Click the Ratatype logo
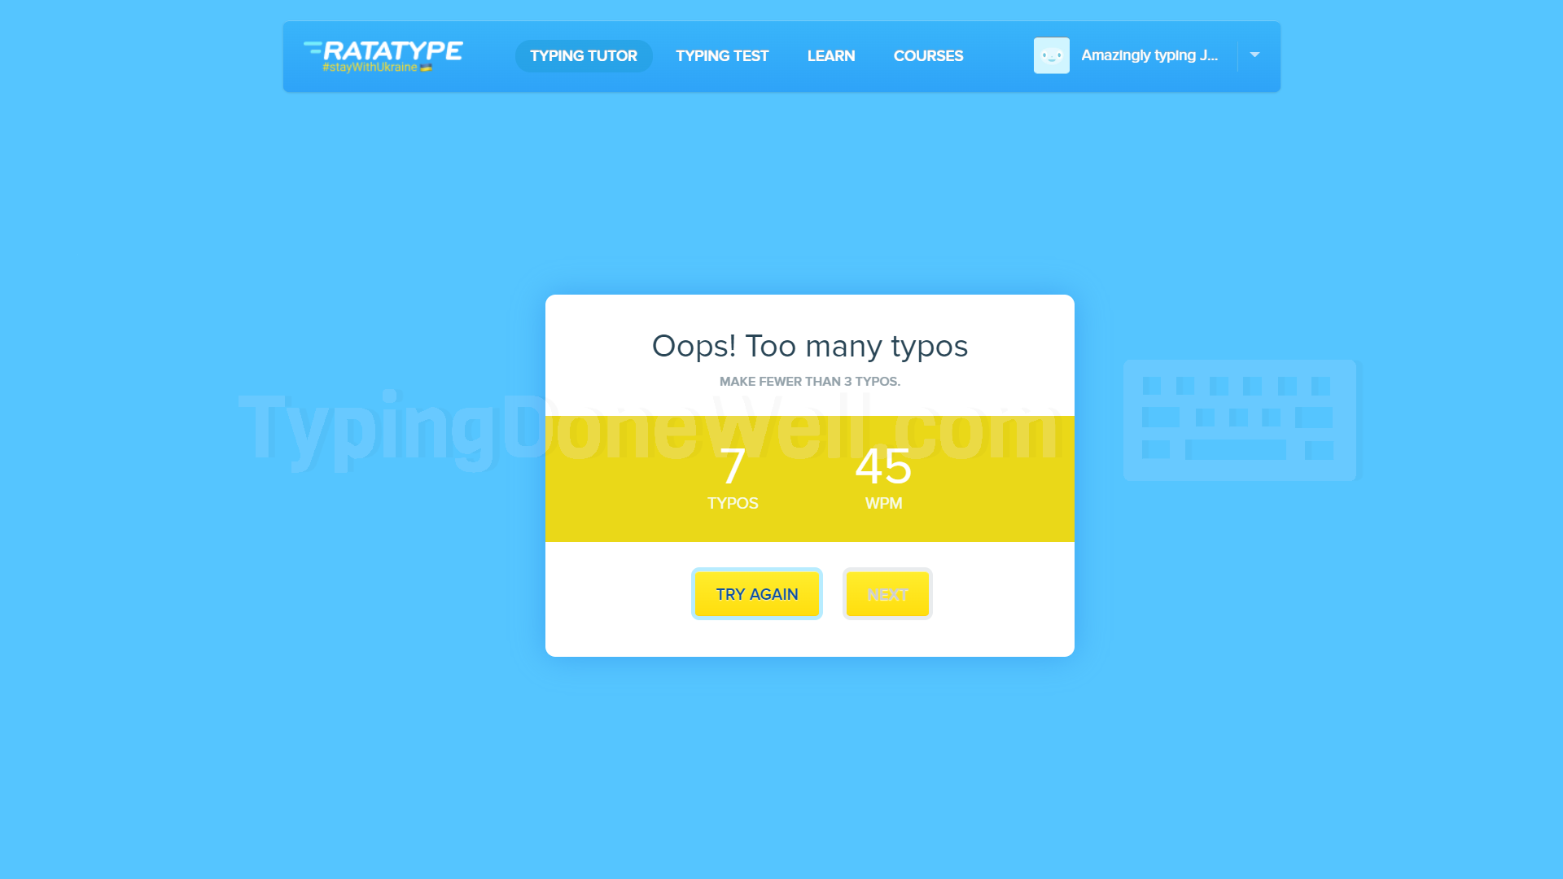Viewport: 1563px width, 879px height. pos(383,50)
